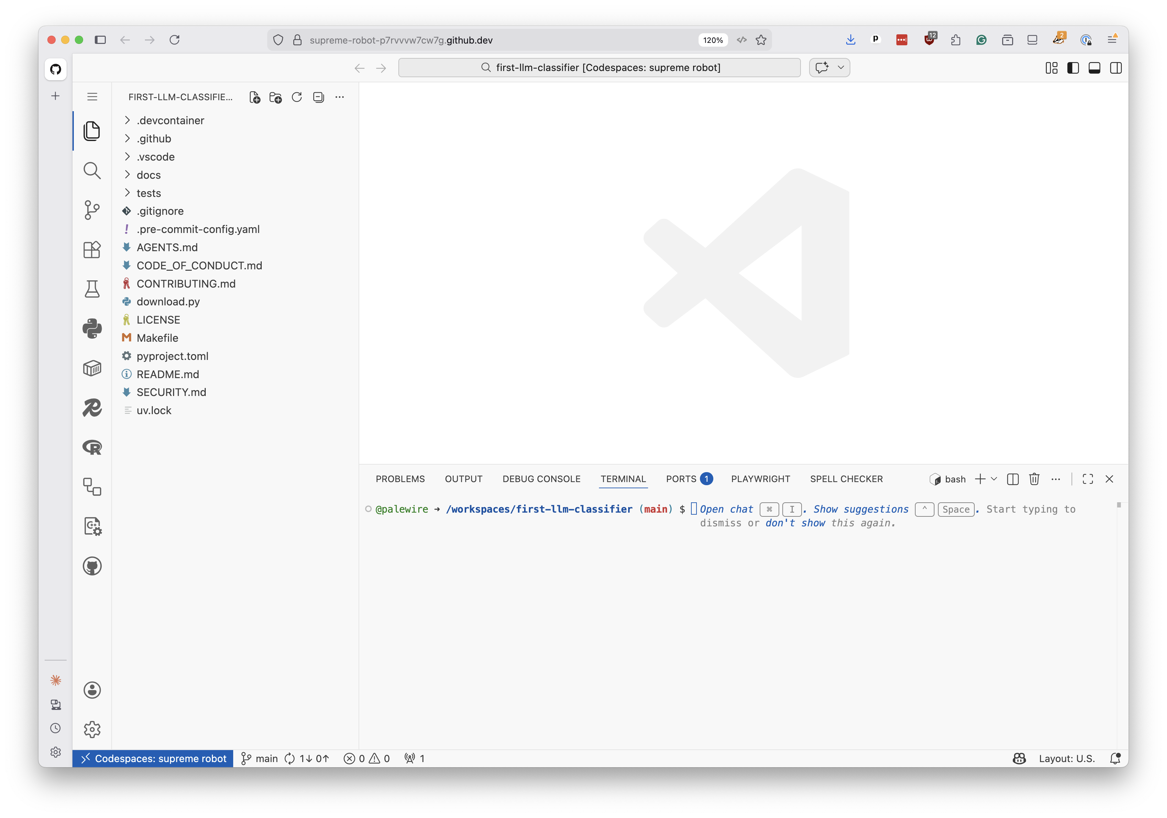Select the README.md file
The image size is (1167, 818).
point(168,374)
